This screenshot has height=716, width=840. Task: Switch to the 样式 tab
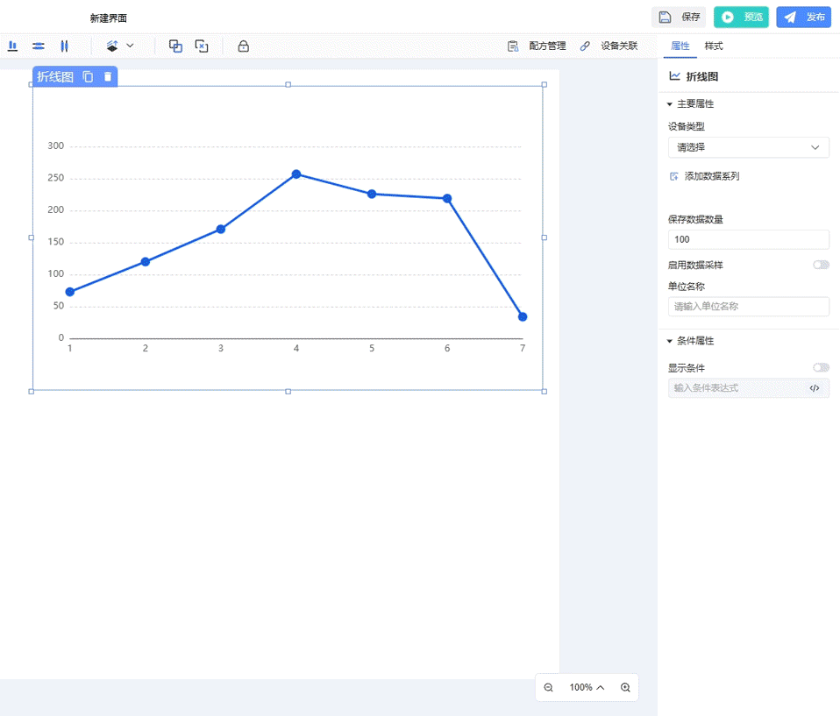point(714,46)
